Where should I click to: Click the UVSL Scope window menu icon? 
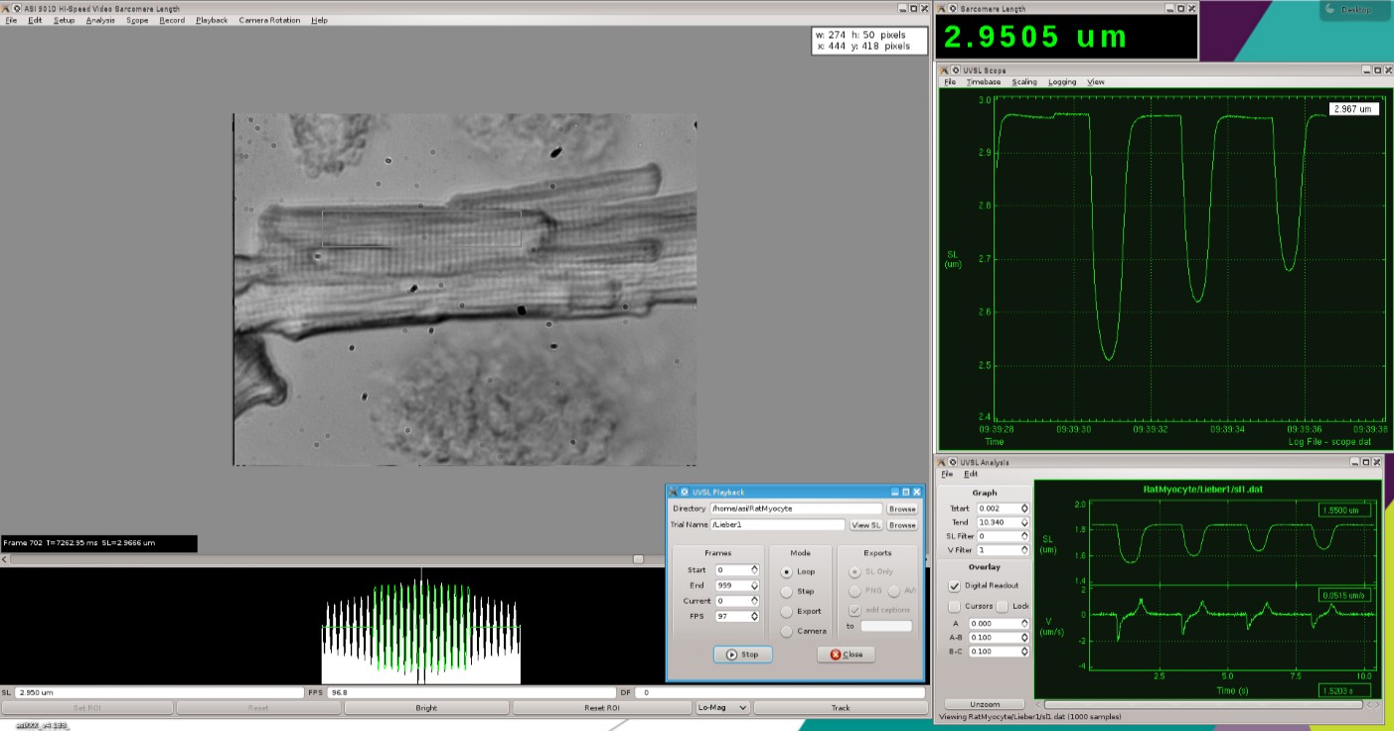pyautogui.click(x=942, y=71)
